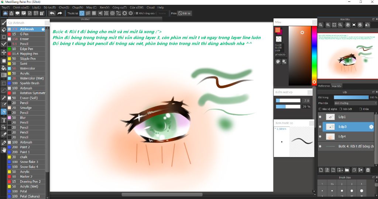Open Airbrush brush settings gear
This screenshot has width=378, height=199.
(43, 29)
